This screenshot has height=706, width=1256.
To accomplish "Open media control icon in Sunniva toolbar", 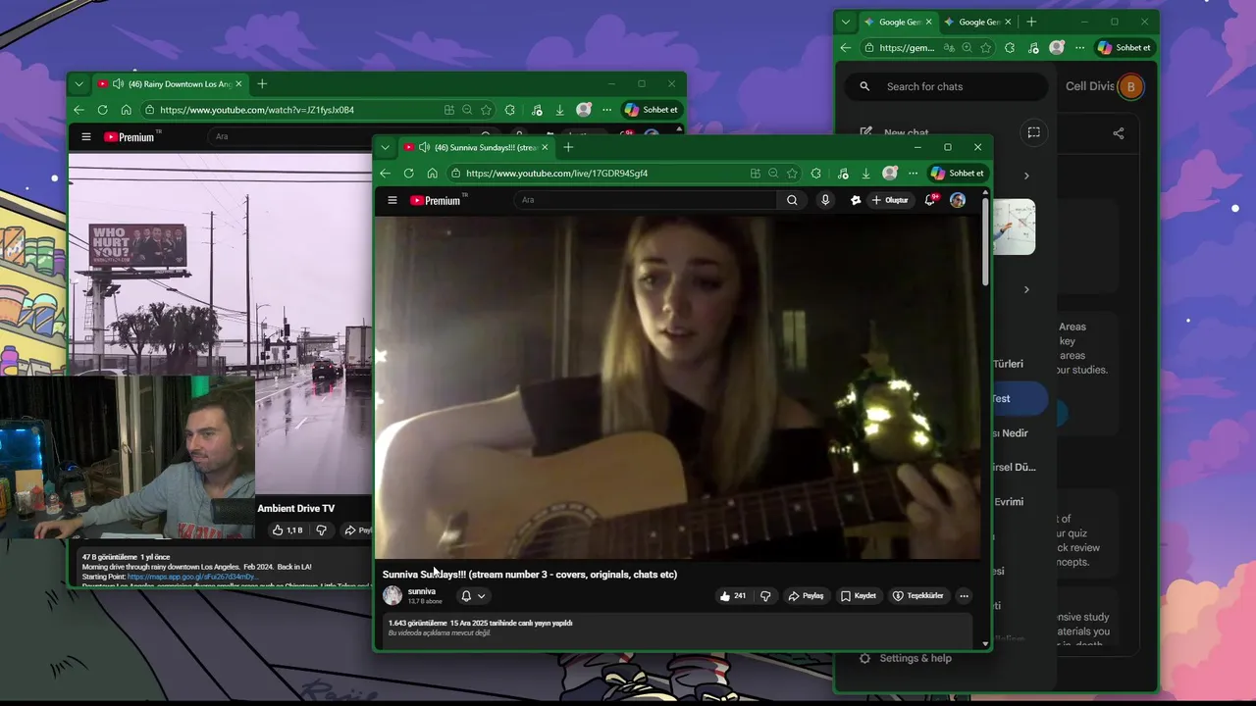I will click(843, 174).
